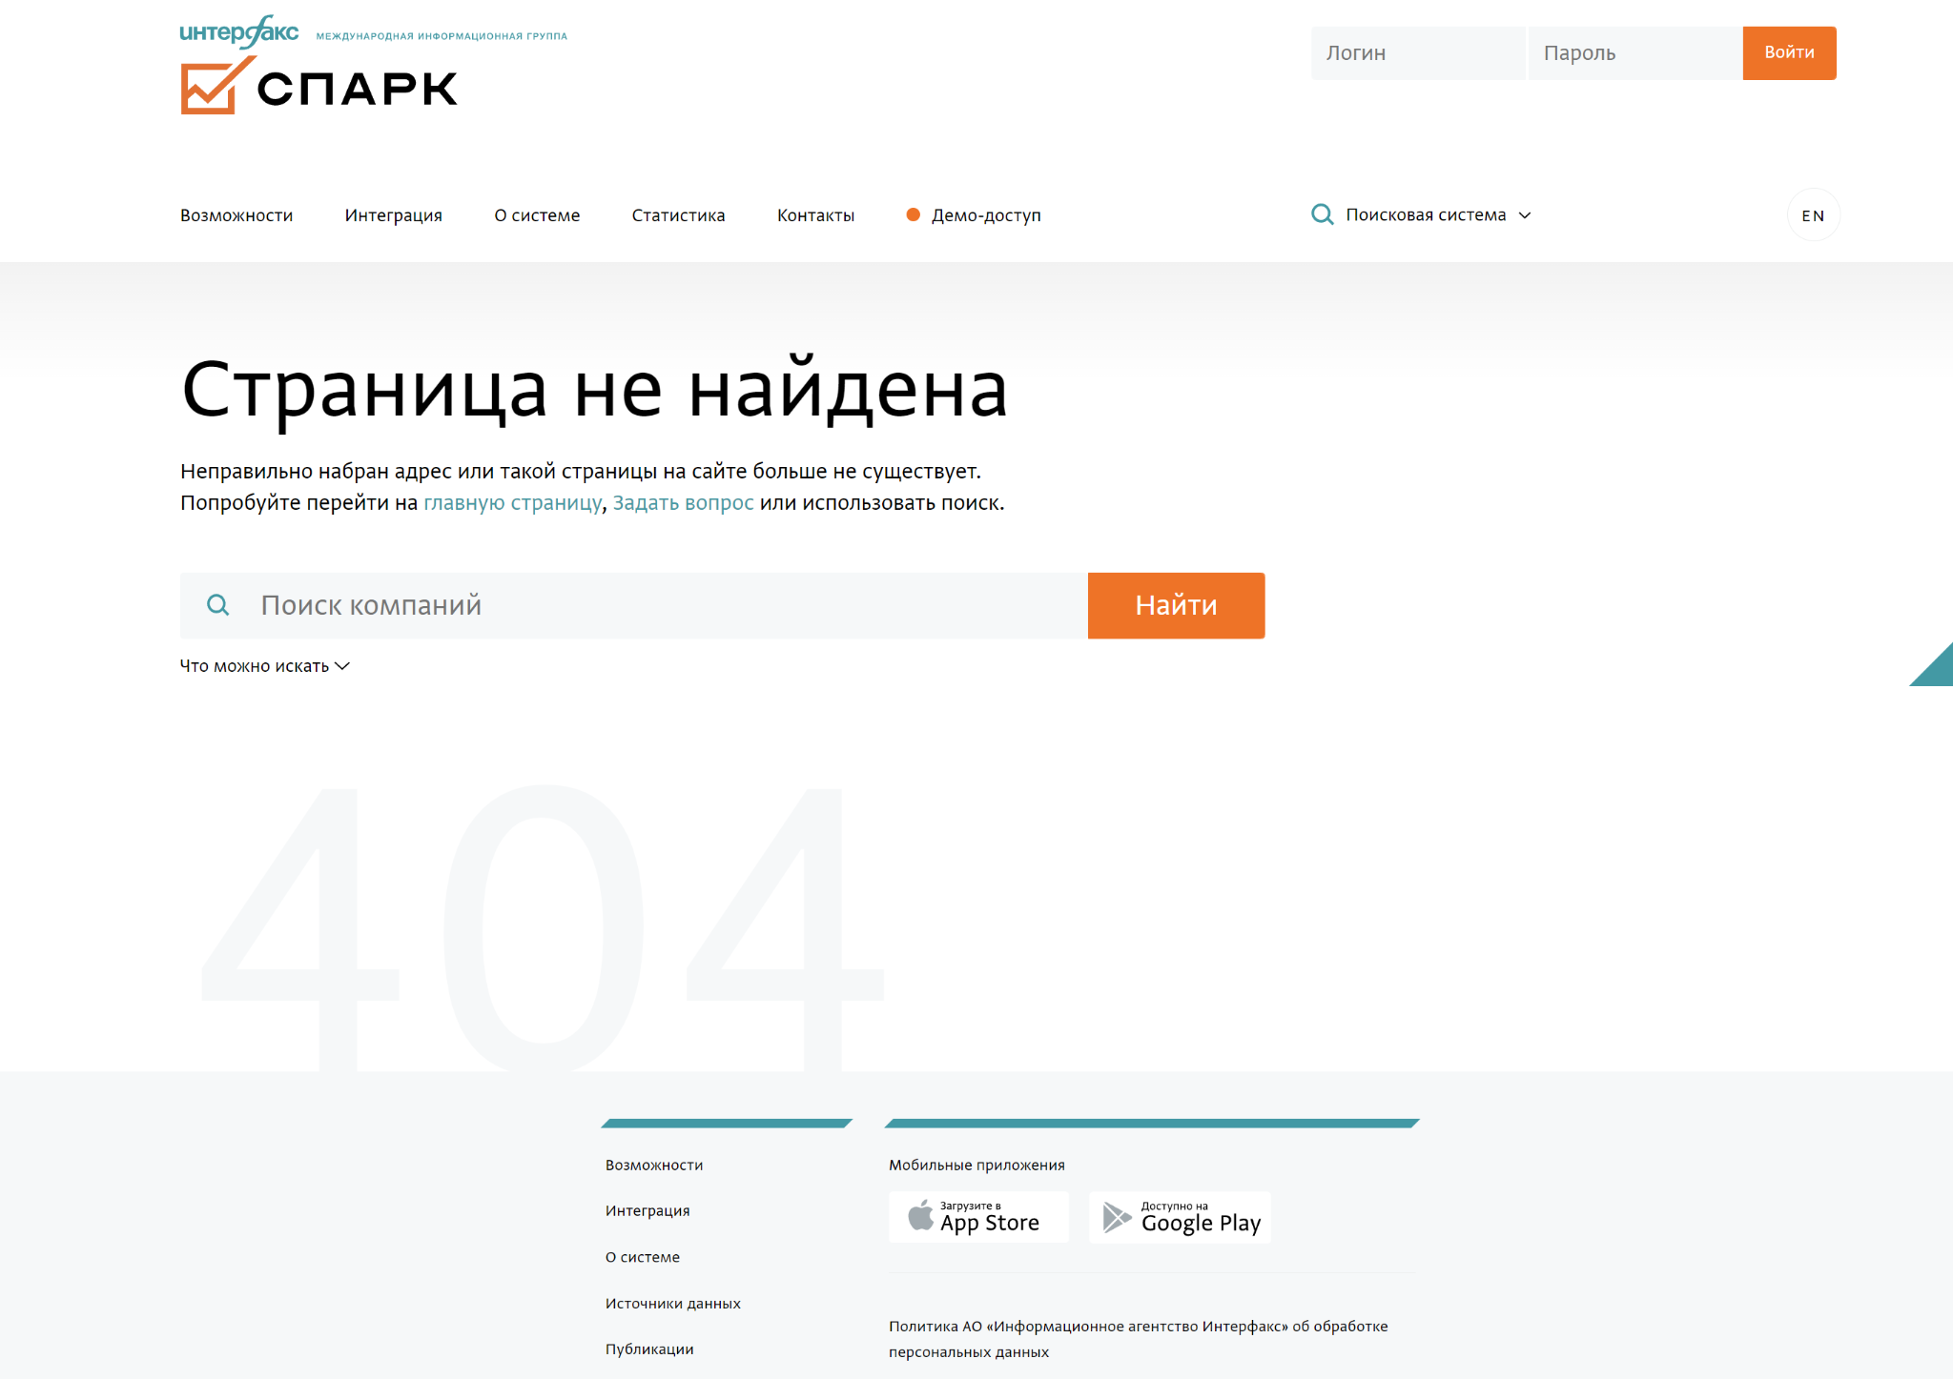
Task: Follow the главную страницу link
Action: pyautogui.click(x=512, y=502)
